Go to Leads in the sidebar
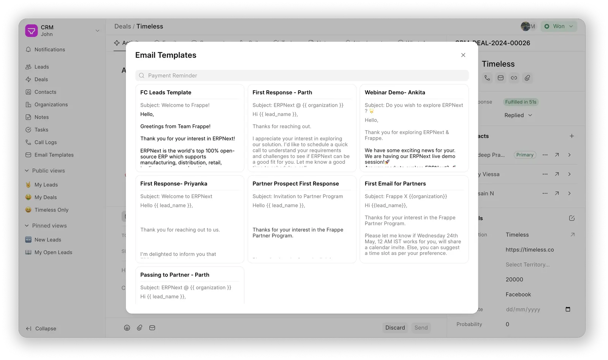Viewport: 608px width, 360px height. (x=62, y=67)
